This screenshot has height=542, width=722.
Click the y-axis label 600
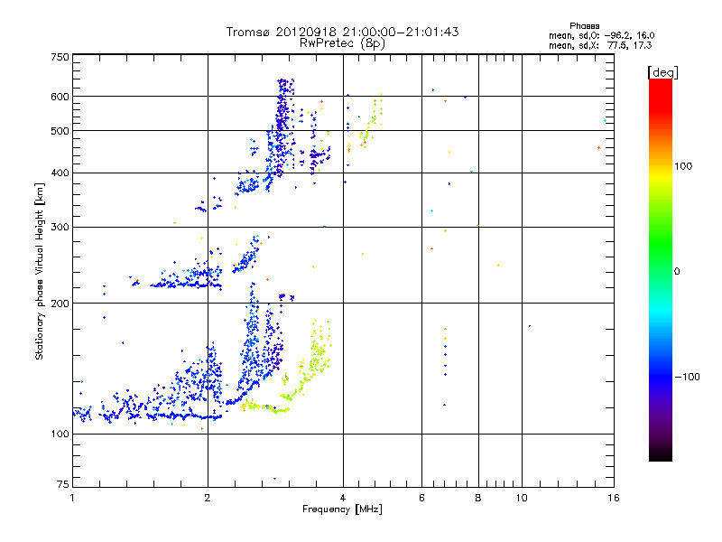[x=60, y=97]
